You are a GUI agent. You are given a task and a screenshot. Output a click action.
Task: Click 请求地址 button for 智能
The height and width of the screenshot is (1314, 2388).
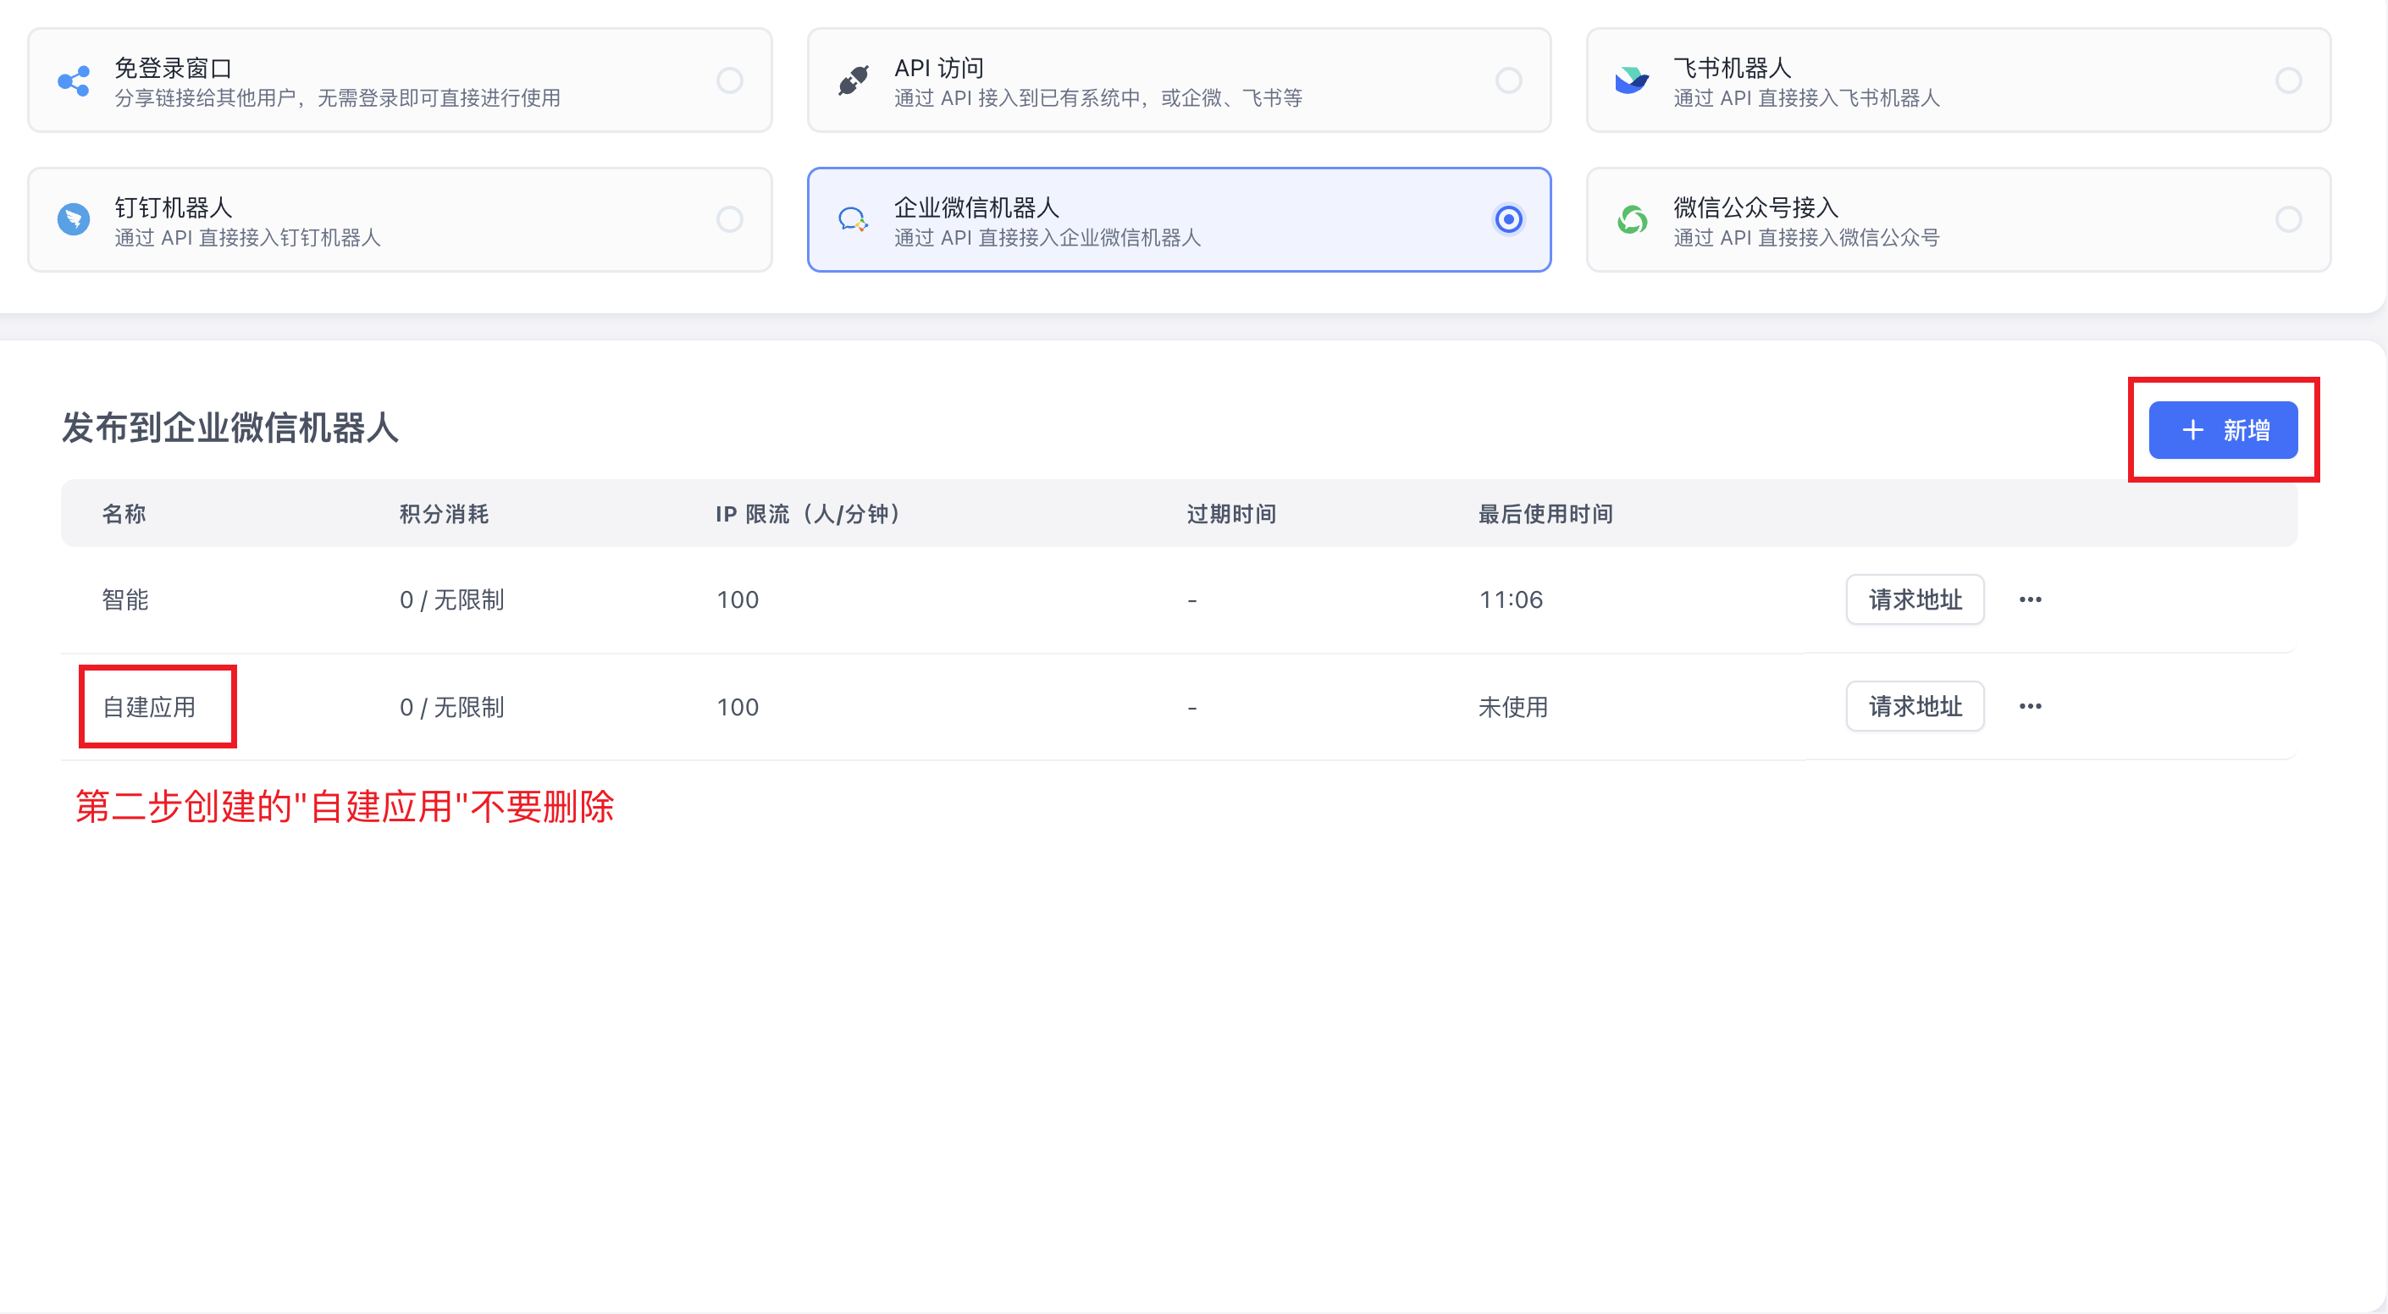(x=1915, y=599)
